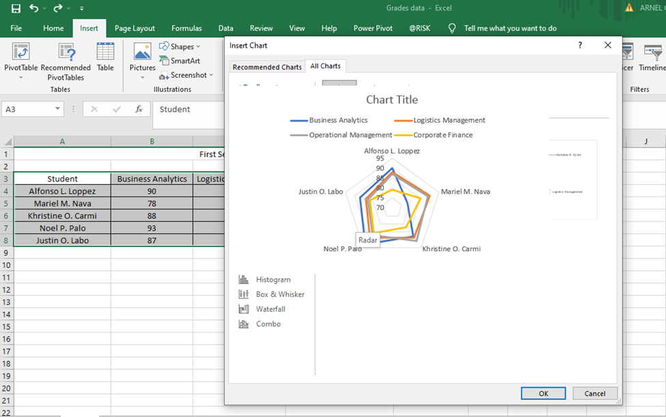Switch to the Page Layout tab

pos(135,29)
